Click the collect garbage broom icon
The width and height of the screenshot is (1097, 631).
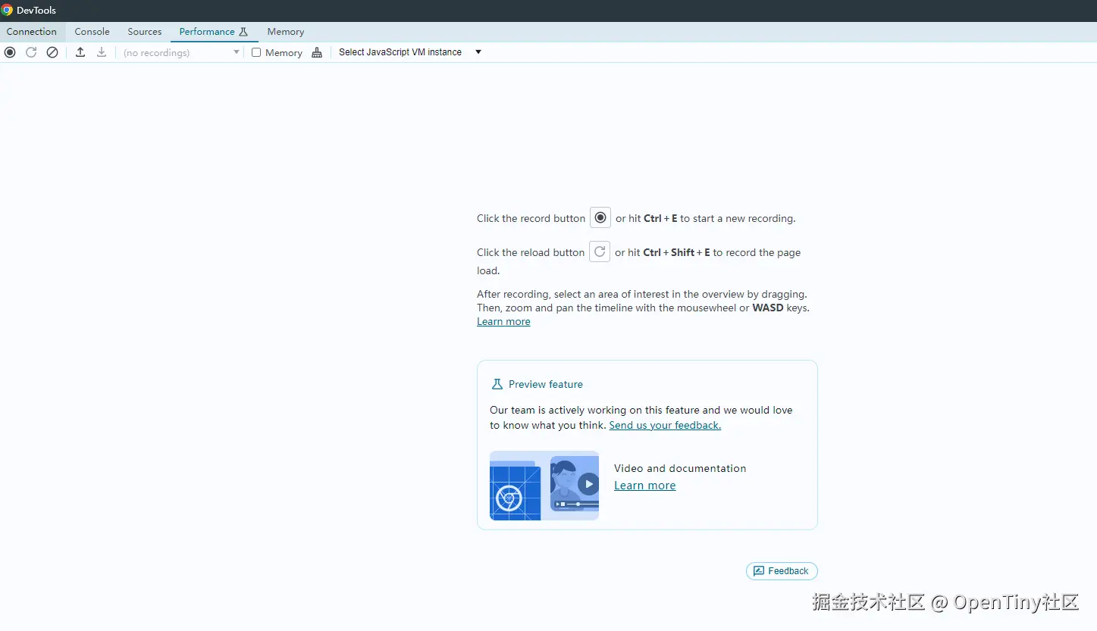click(317, 52)
